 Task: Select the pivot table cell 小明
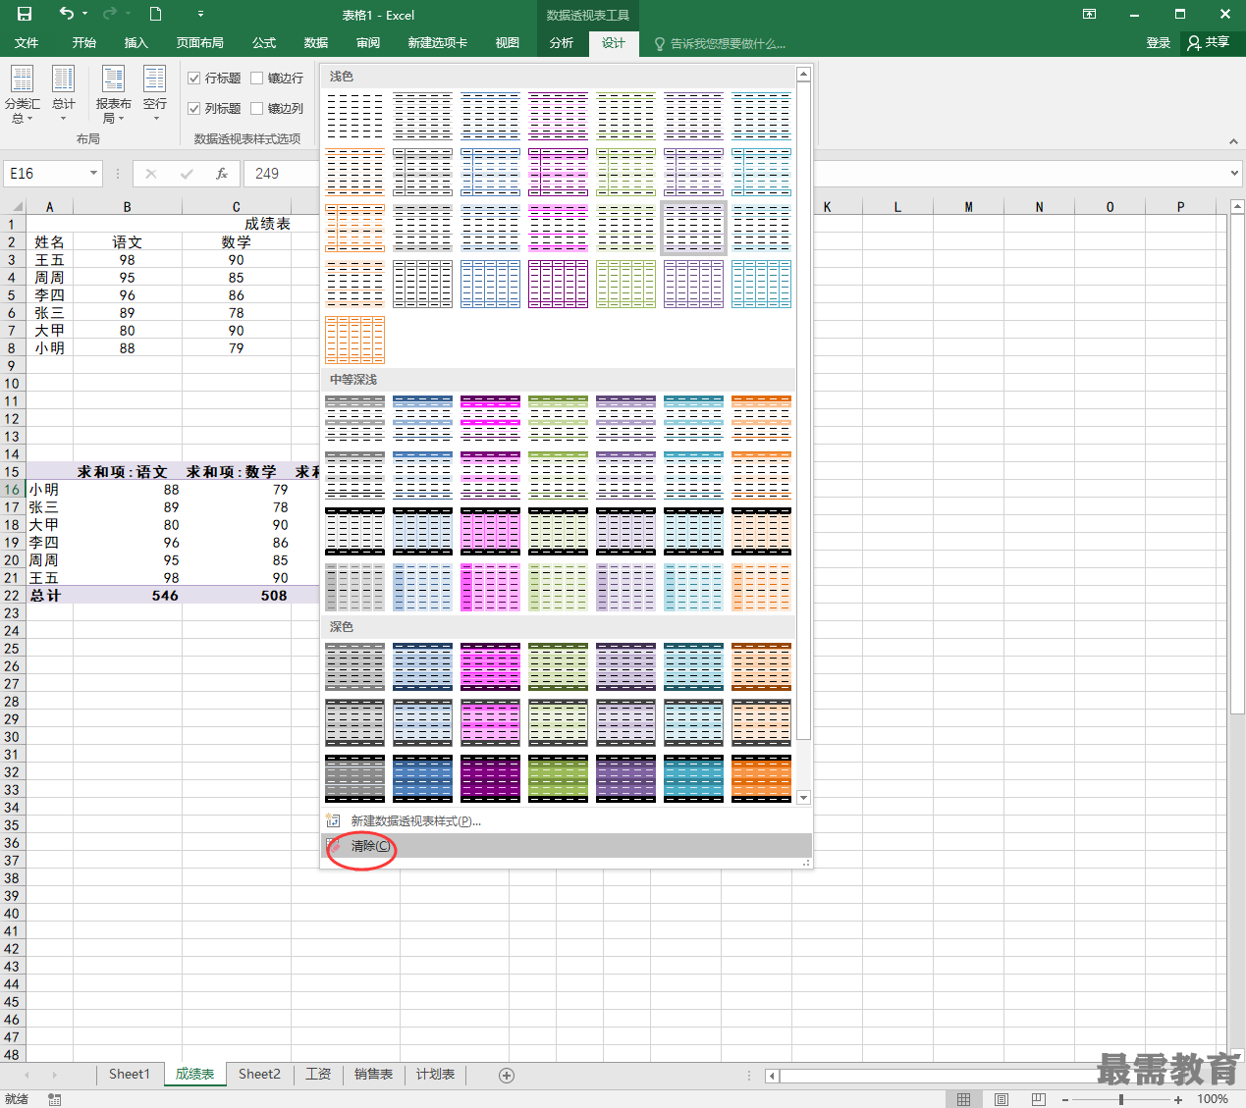(x=50, y=489)
